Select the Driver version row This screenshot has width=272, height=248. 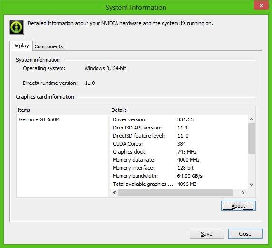(x=179, y=119)
